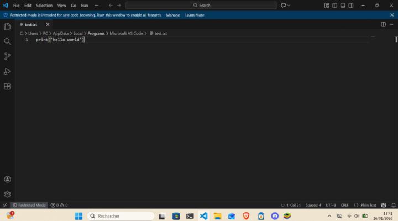Image resolution: width=398 pixels, height=221 pixels.
Task: Toggle the Primary Side Bar visibility
Action: pyautogui.click(x=334, y=5)
